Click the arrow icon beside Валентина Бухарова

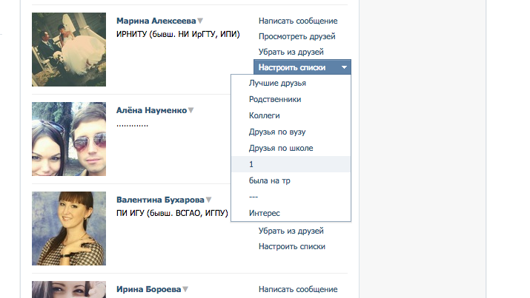click(208, 200)
